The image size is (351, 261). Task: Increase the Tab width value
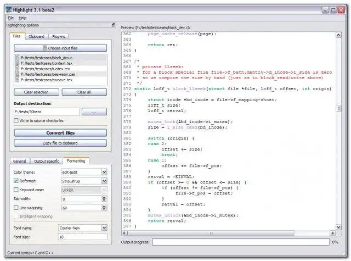(x=104, y=197)
